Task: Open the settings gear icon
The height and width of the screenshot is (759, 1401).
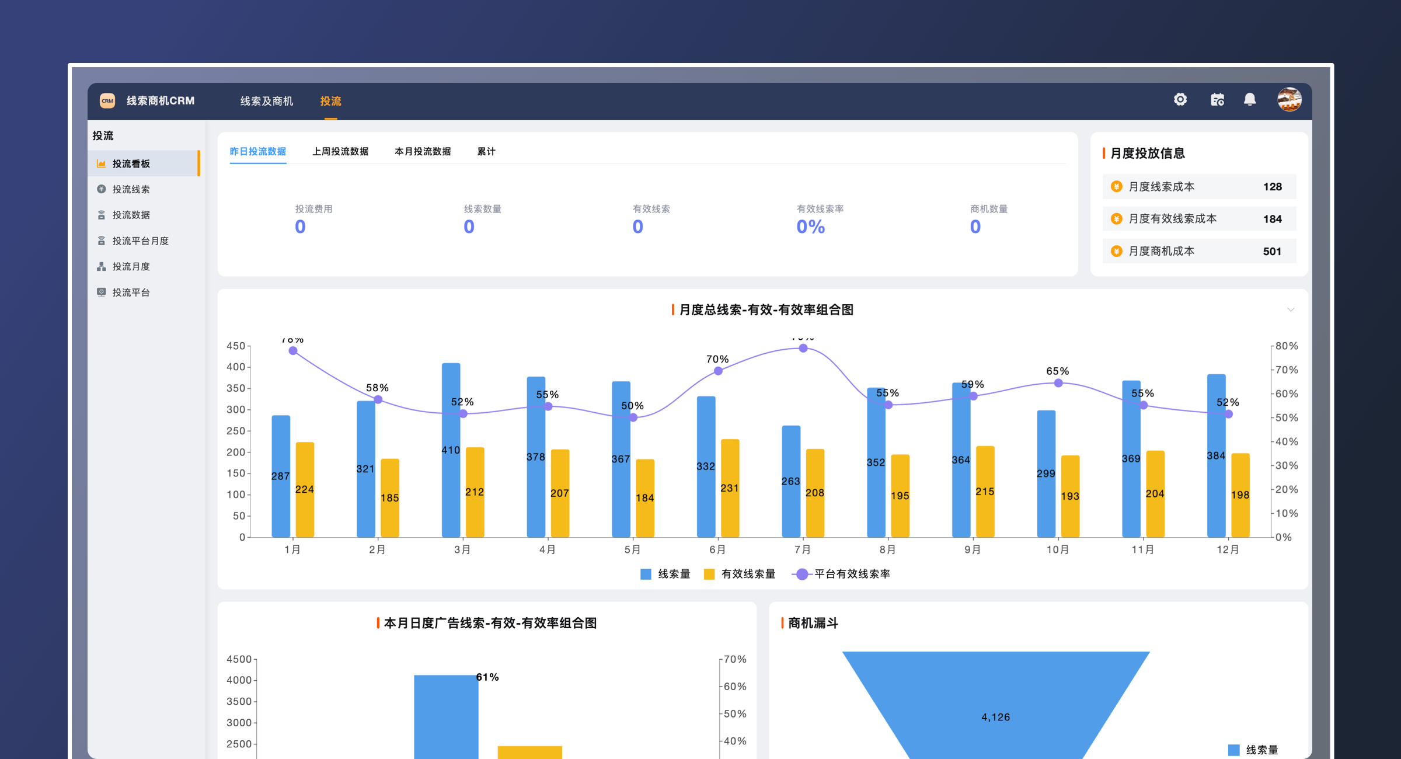Action: (1180, 100)
